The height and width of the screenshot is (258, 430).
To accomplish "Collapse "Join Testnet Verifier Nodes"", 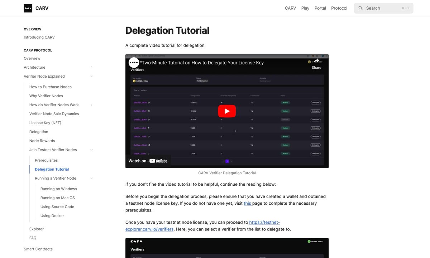I will [91, 149].
